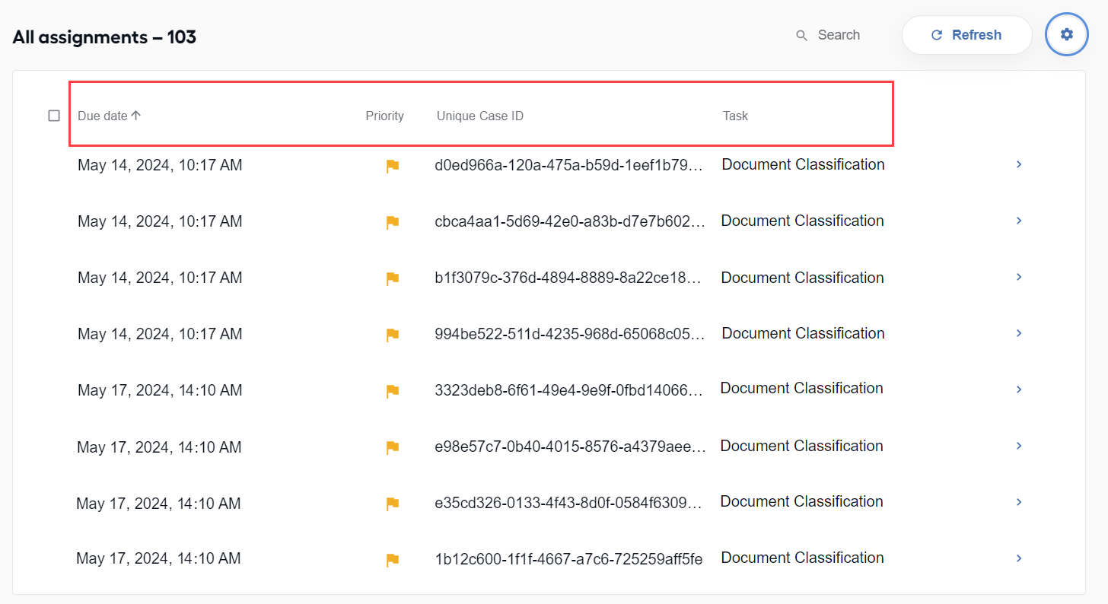This screenshot has height=604, width=1108.
Task: Open row 994be522 with its chevron
Action: coord(1019,333)
